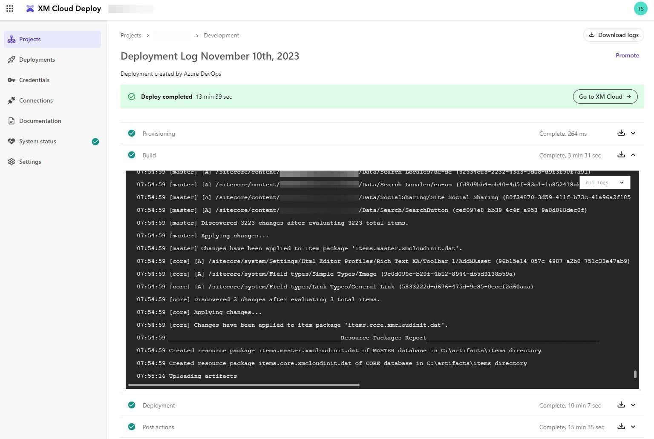The width and height of the screenshot is (654, 439).
Task: Click the Post actions stage label
Action: coord(158,427)
